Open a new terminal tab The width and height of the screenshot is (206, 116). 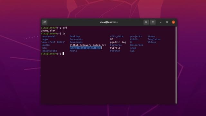click(x=45, y=22)
